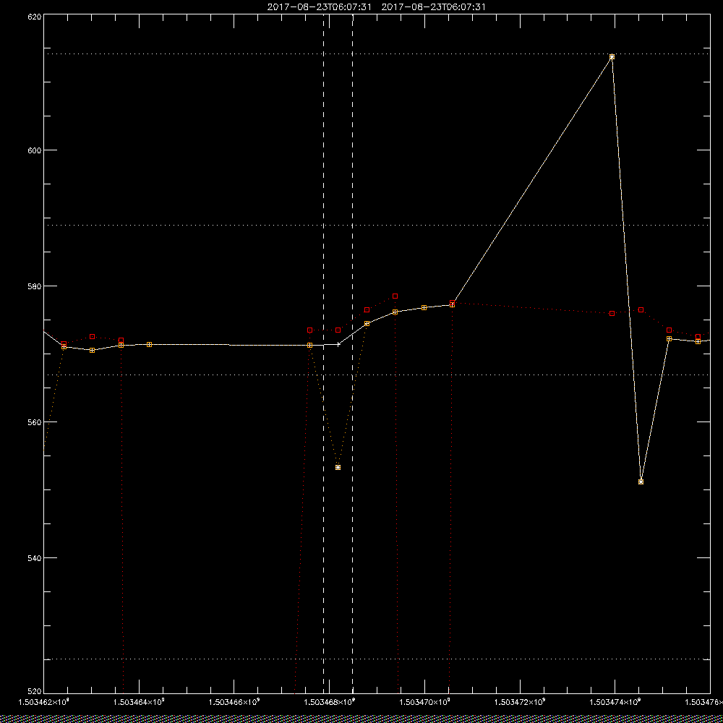Image resolution: width=723 pixels, height=723 pixels.
Task: Select the orange marker near 577 before the rise
Action: coord(452,305)
